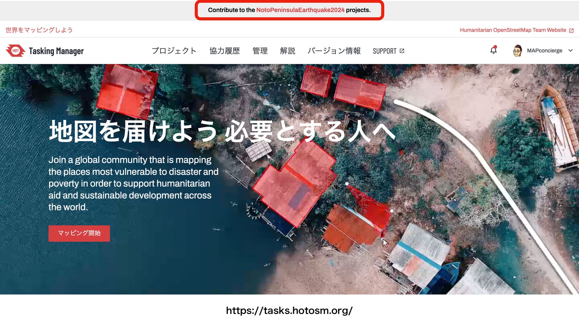
Task: Select 解説 in the navigation bar
Action: click(288, 51)
